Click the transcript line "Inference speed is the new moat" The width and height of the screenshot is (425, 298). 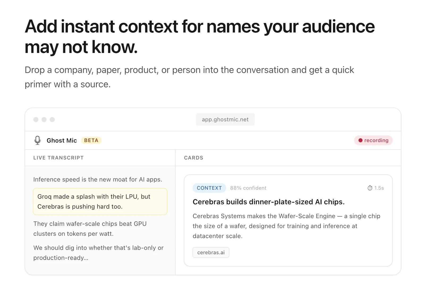pos(98,180)
